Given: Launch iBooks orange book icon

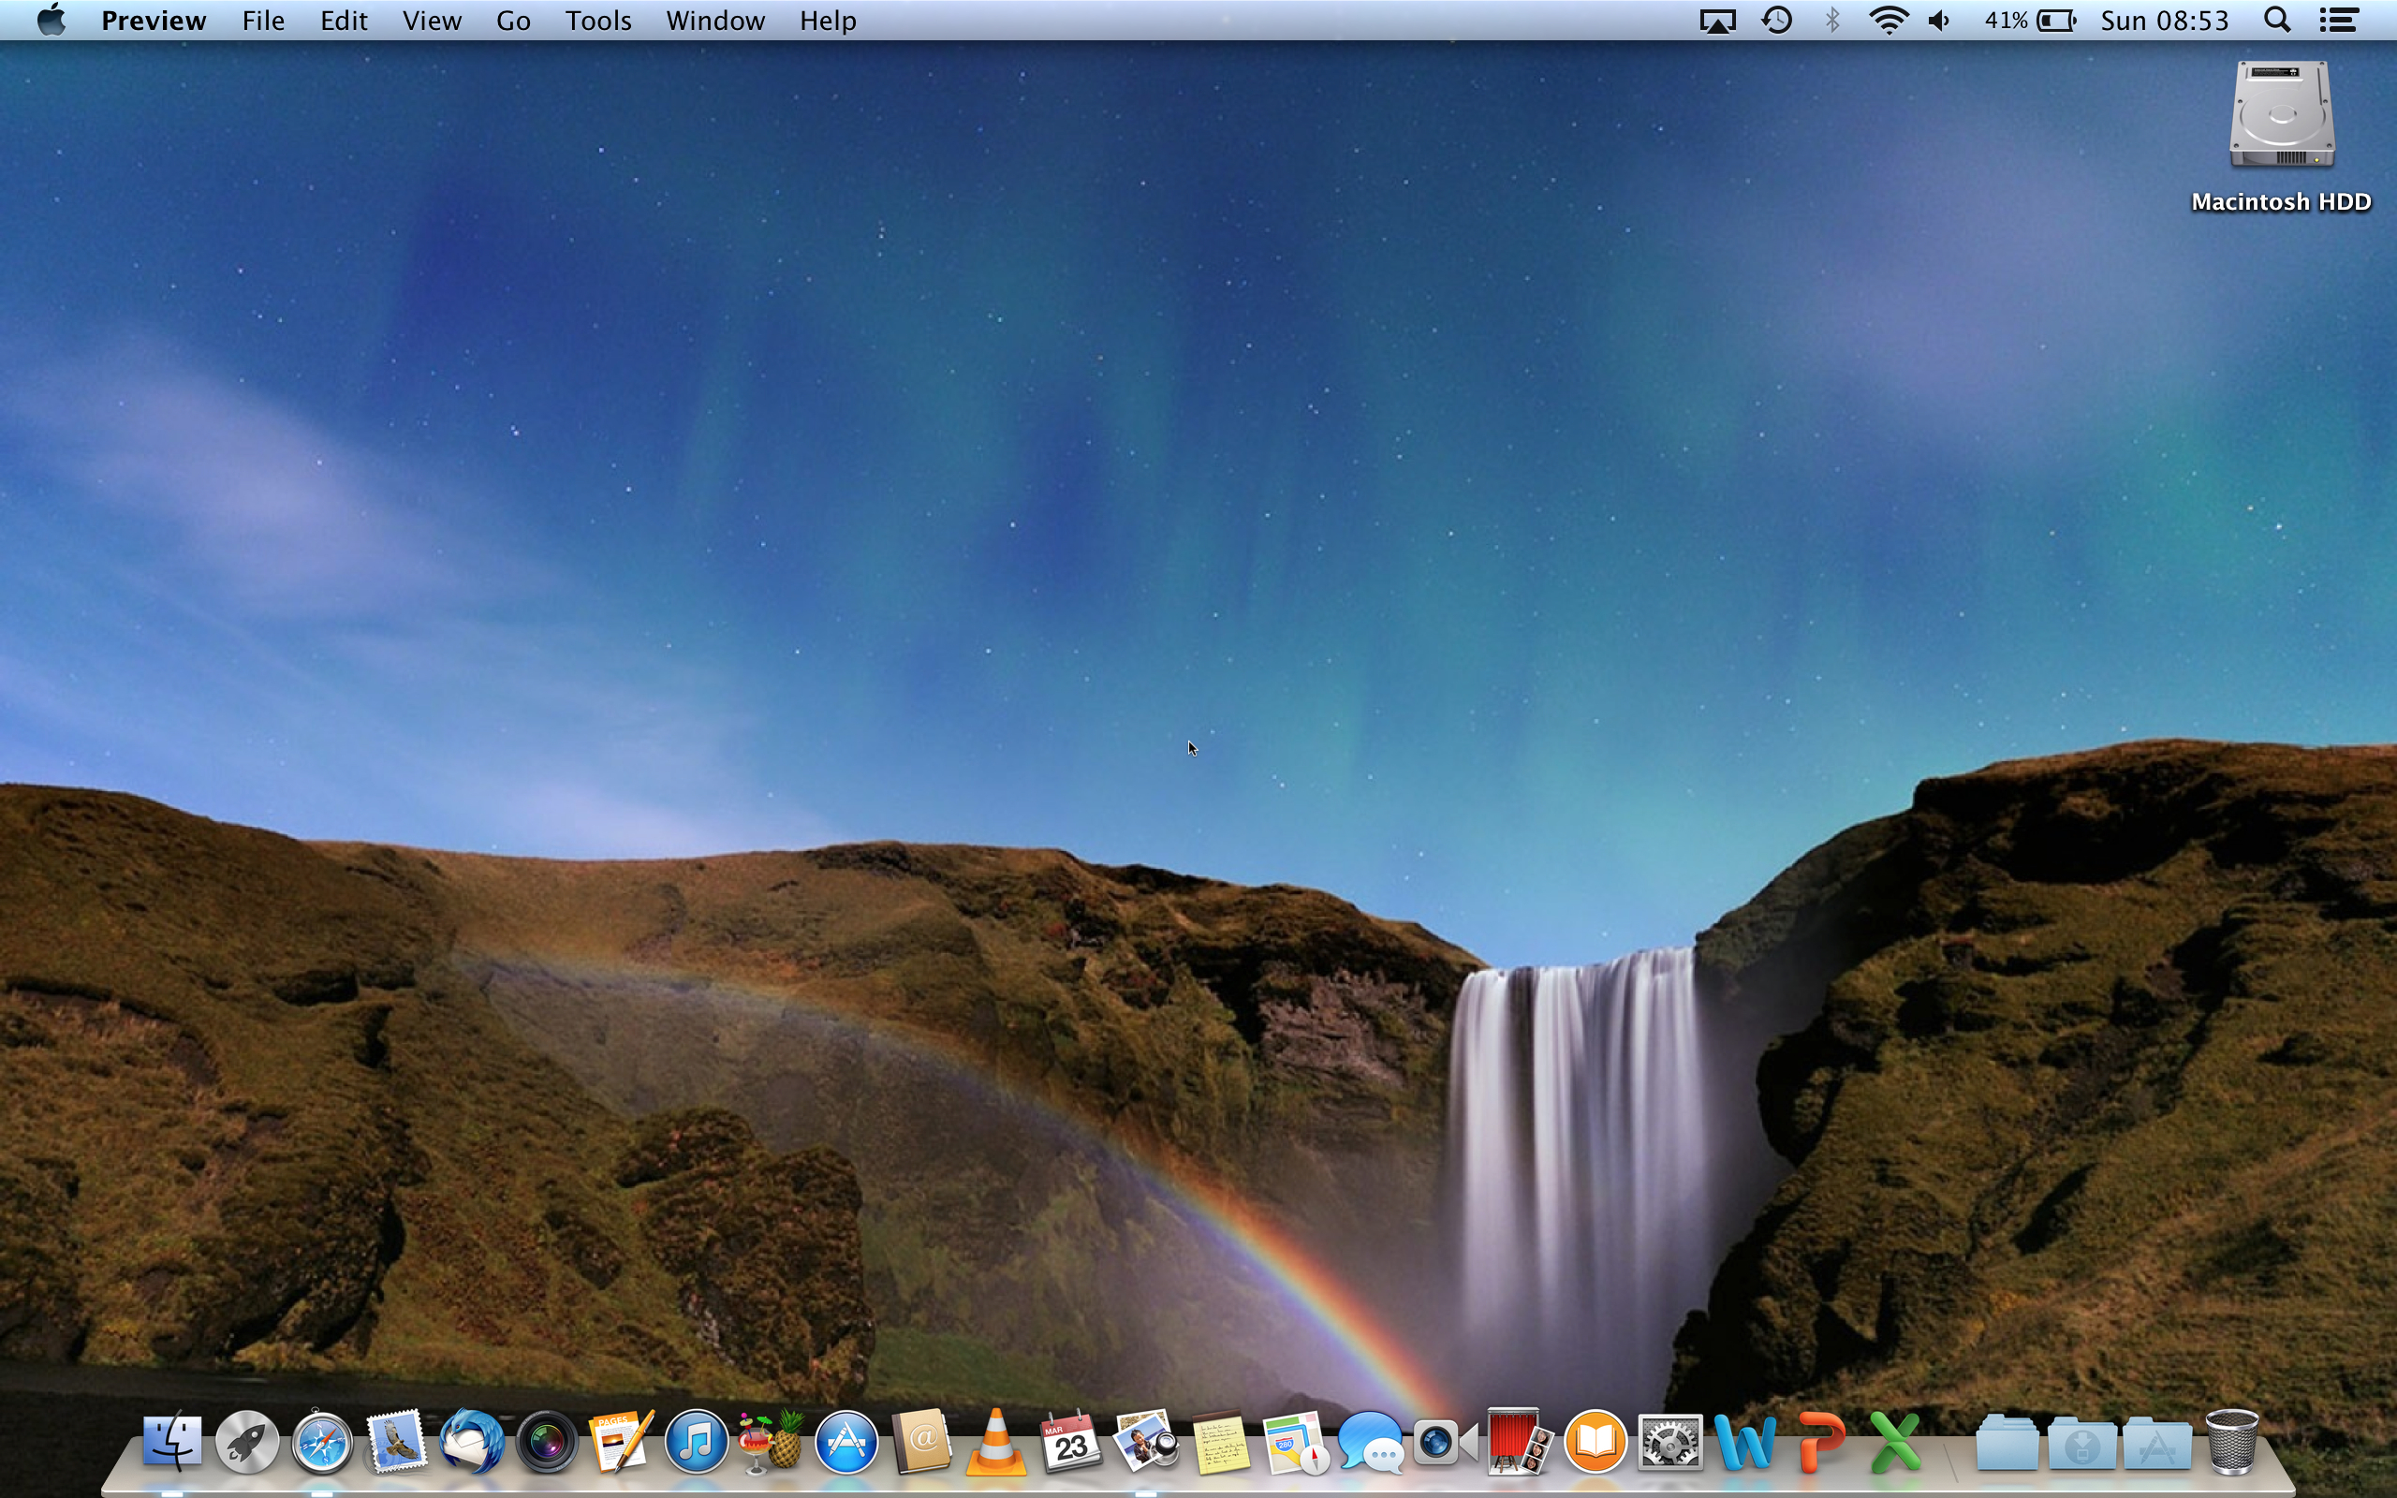Looking at the screenshot, I should coord(1595,1442).
